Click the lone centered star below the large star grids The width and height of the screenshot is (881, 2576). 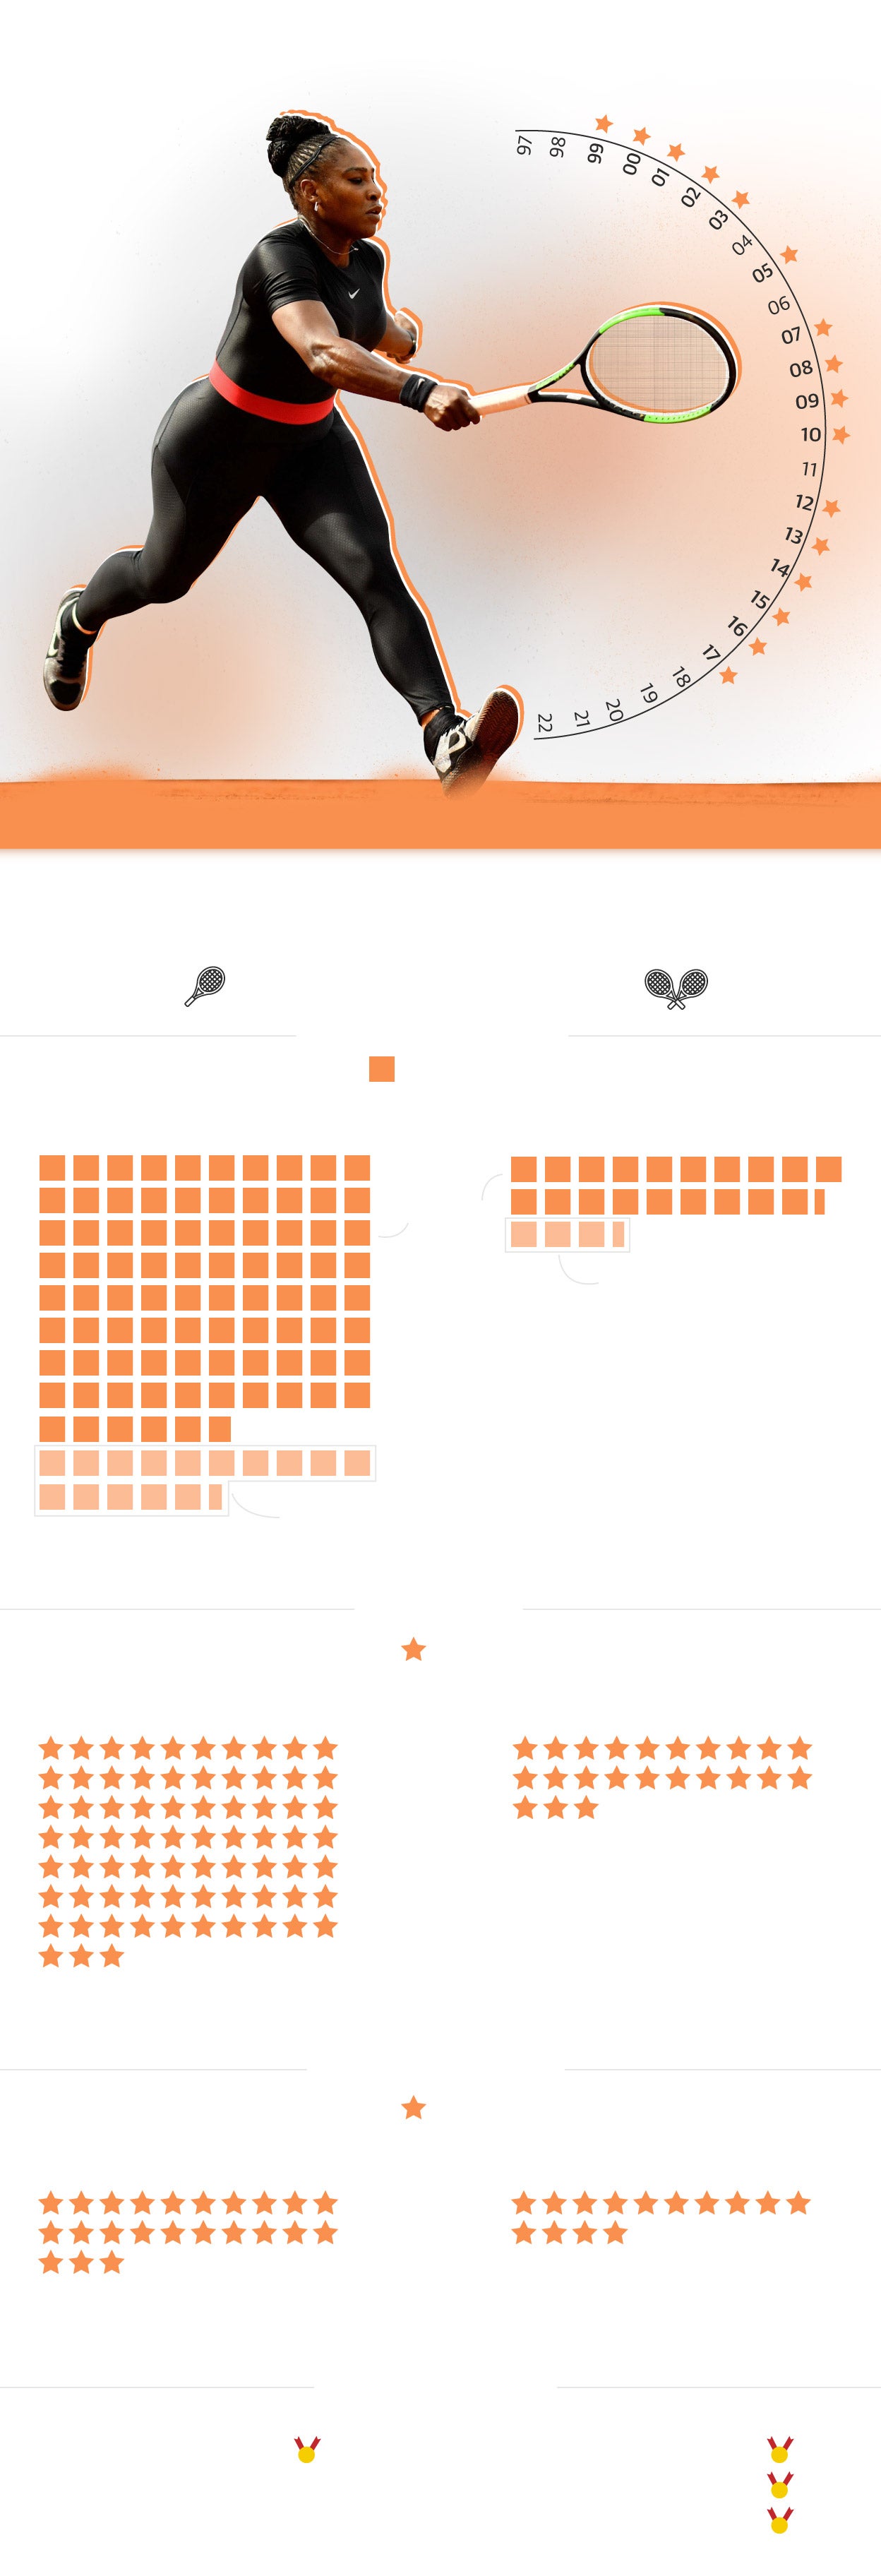[413, 2107]
